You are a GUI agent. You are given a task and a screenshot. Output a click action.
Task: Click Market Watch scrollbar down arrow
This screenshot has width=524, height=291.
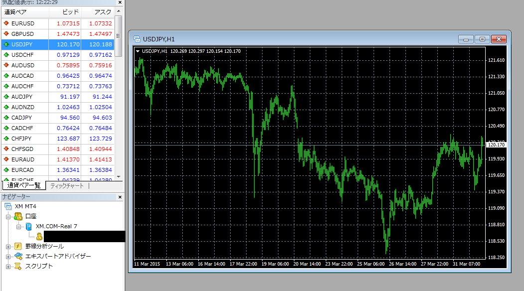119,176
